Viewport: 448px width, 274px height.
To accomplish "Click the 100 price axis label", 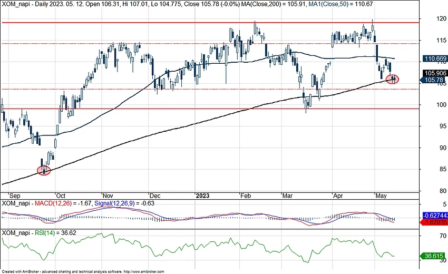I will [x=442, y=105].
